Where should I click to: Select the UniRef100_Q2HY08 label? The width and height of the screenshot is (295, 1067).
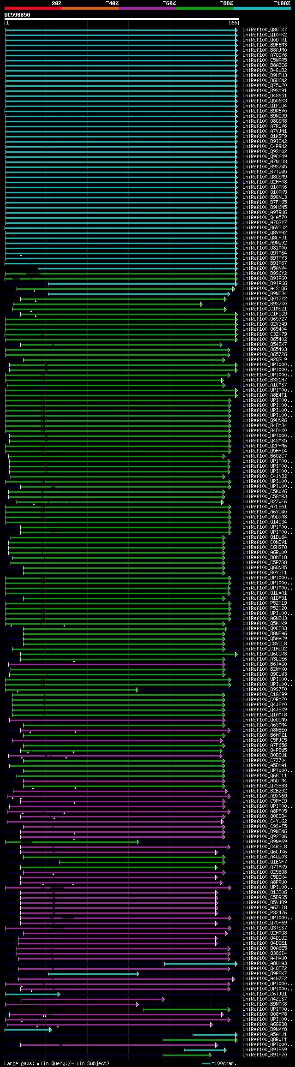pyautogui.click(x=265, y=182)
